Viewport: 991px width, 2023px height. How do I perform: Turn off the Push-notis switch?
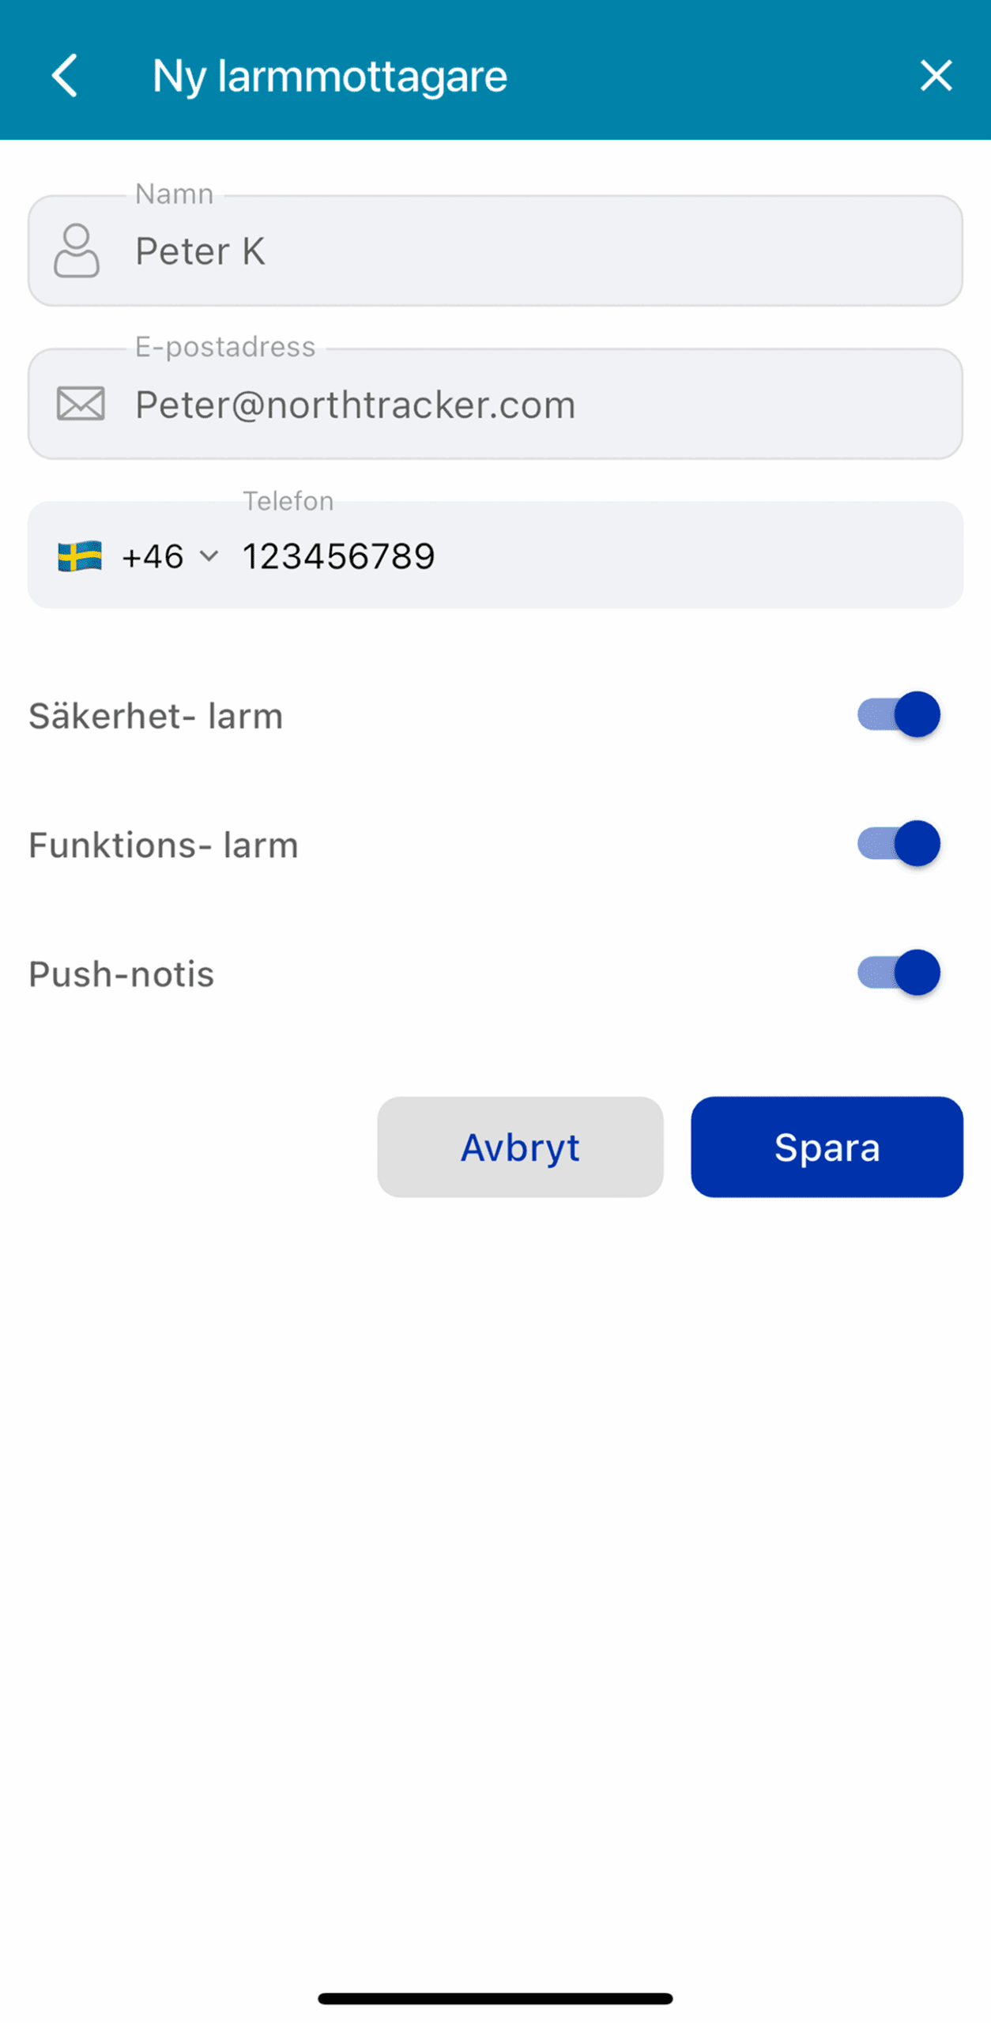pos(899,972)
